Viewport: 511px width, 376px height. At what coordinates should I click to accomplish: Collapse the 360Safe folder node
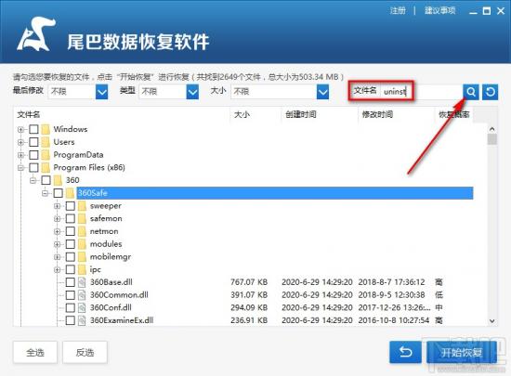[x=45, y=193]
